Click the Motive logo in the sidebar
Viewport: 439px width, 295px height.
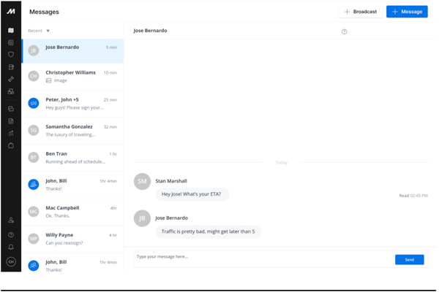[x=11, y=12]
